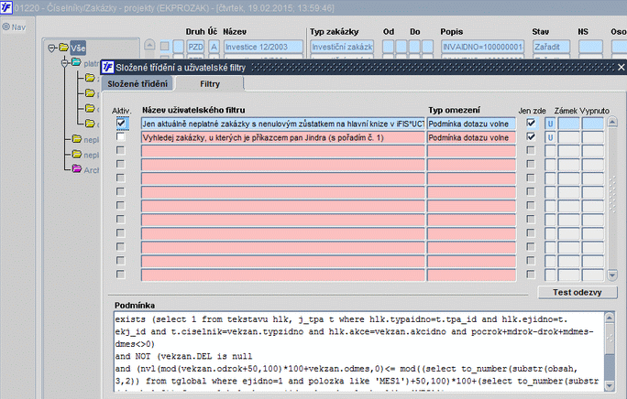Click the scroll-up arrow beside the records grid
The width and height of the screenshot is (627, 399).
pyautogui.click(x=148, y=46)
